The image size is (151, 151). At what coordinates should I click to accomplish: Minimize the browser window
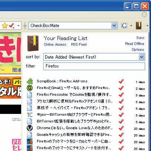pyautogui.click(x=128, y=6)
